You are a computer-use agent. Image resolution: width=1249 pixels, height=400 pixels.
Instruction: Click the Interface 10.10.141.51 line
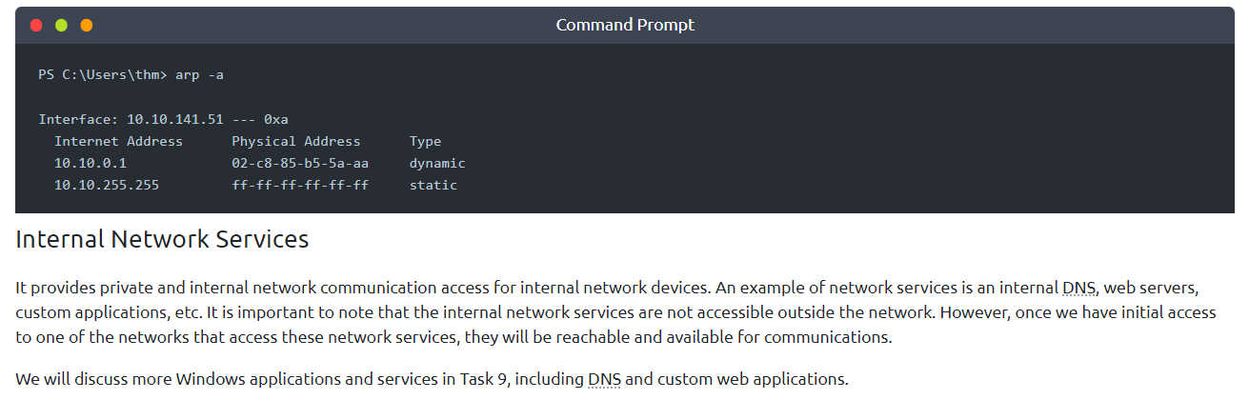pos(163,119)
